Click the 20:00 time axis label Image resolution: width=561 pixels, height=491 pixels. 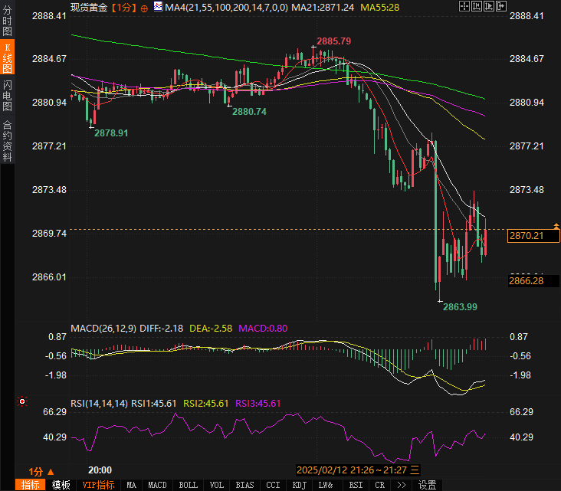pos(100,470)
